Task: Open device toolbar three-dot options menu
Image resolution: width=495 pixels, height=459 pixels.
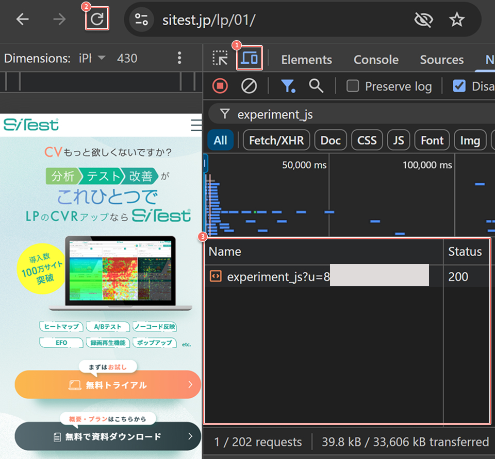Action: coord(179,58)
